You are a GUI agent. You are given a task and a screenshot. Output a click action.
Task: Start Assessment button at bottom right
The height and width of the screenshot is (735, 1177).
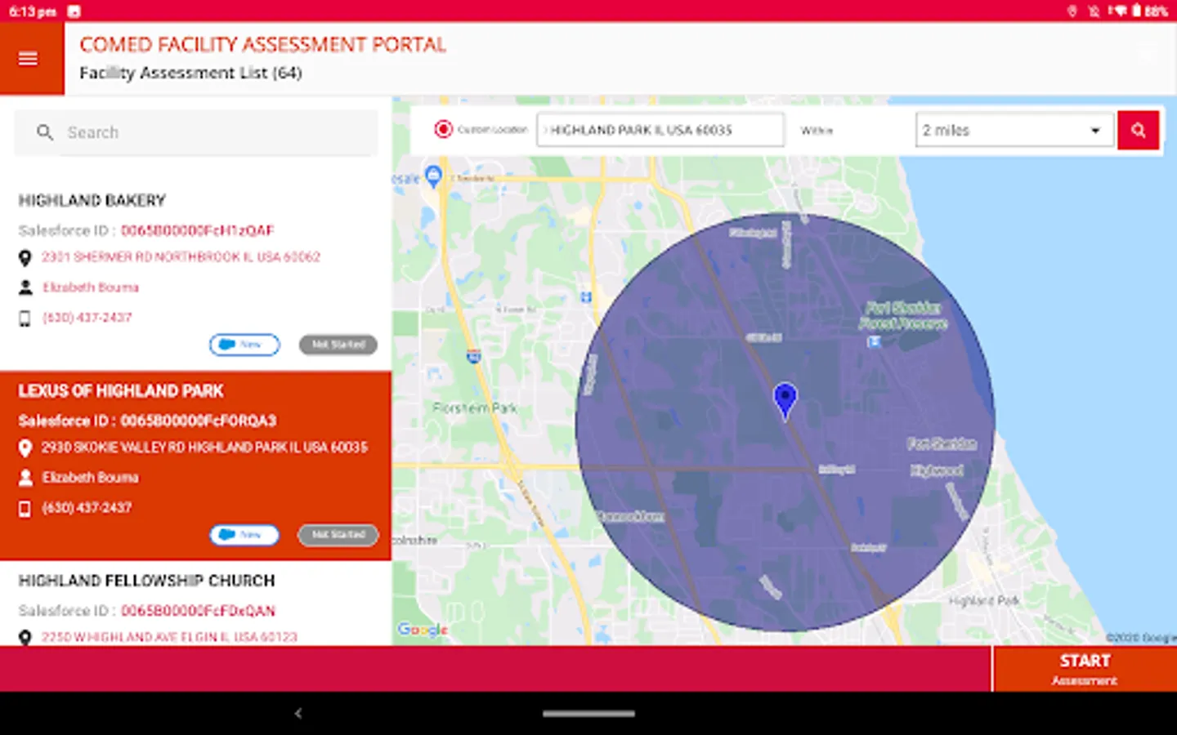coord(1085,669)
